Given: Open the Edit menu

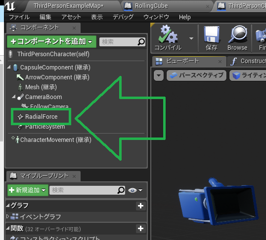Looking at the screenshot, I should click(x=45, y=17).
